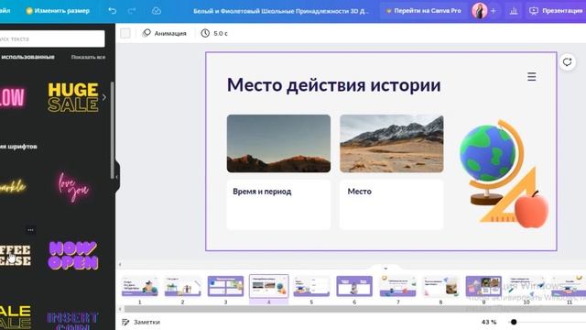Click the Redo arrow icon
The width and height of the screenshot is (586, 330).
[x=132, y=11]
